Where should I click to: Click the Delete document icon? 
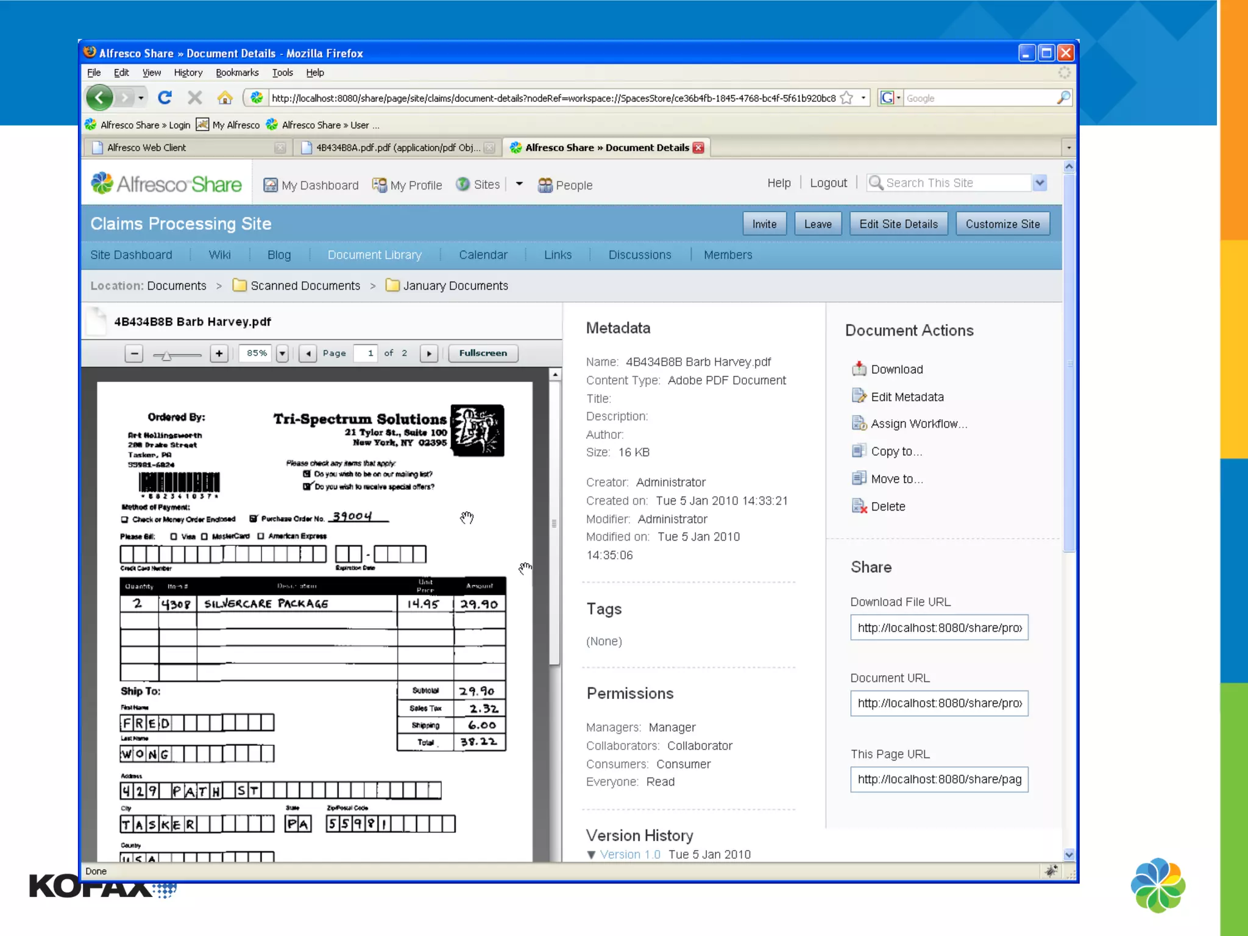pos(859,506)
